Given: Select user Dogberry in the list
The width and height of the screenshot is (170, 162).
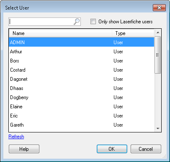Looking at the screenshot, I should 82,97.
